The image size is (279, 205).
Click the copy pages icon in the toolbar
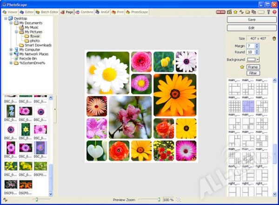(253, 12)
